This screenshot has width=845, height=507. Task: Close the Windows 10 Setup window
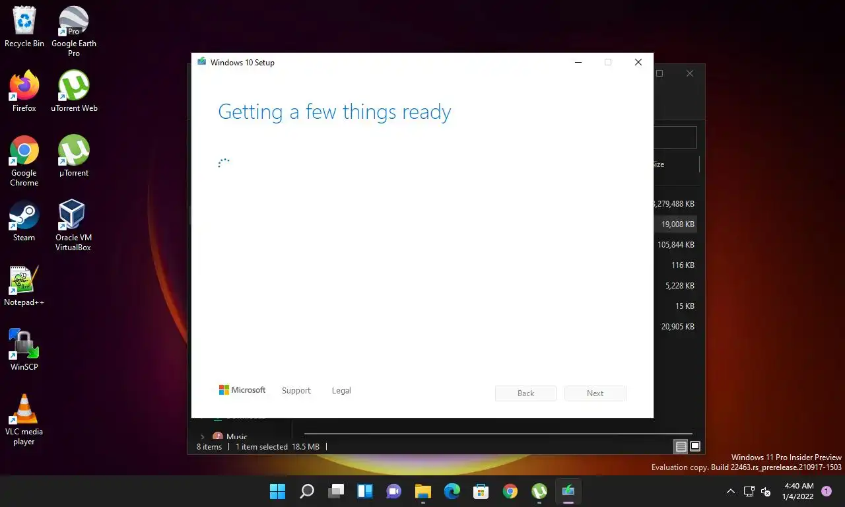(x=638, y=63)
